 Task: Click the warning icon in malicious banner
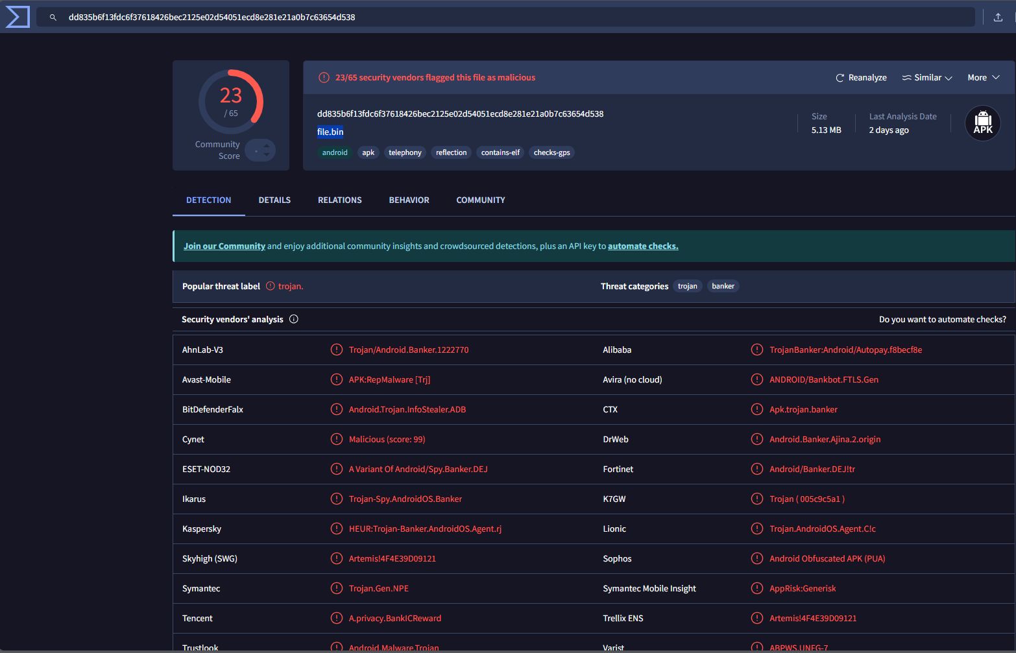(324, 78)
